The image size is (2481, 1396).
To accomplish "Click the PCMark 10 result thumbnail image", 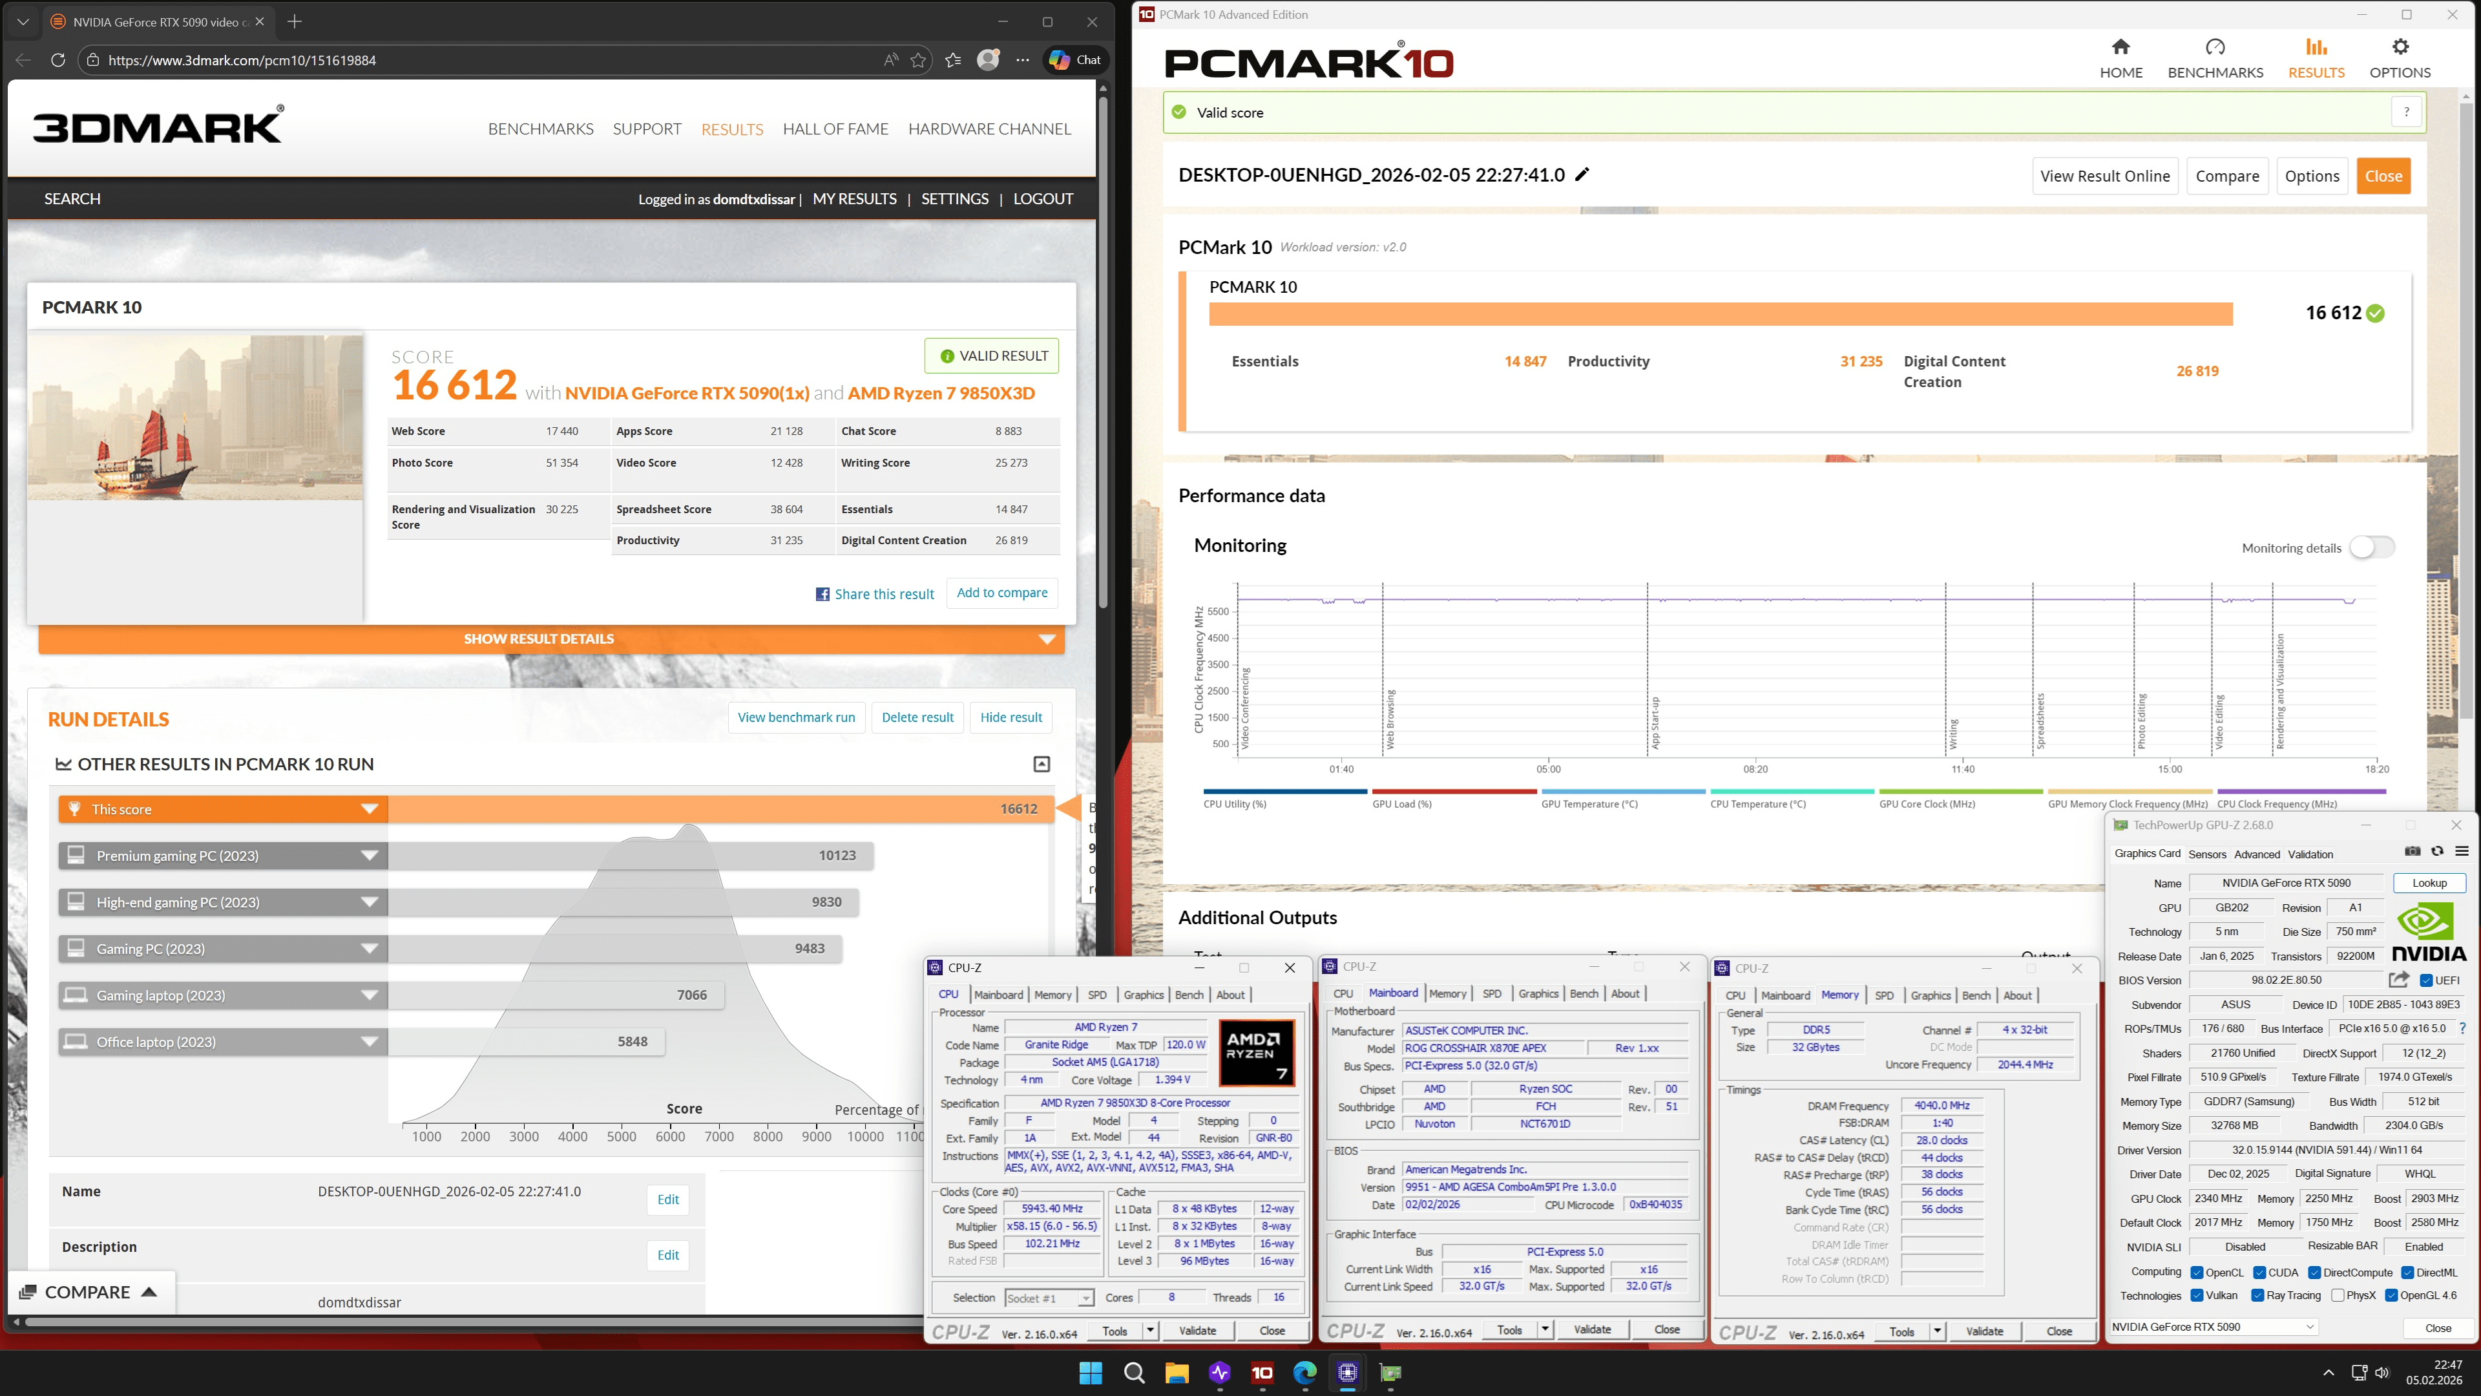I will (196, 417).
